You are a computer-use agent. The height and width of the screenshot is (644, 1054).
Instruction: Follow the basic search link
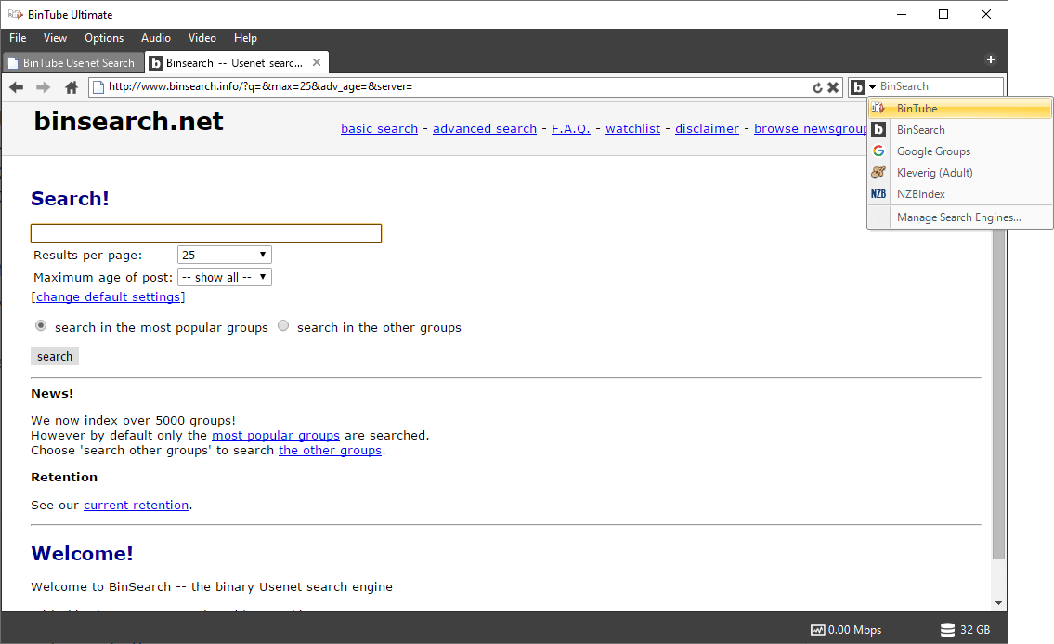379,128
